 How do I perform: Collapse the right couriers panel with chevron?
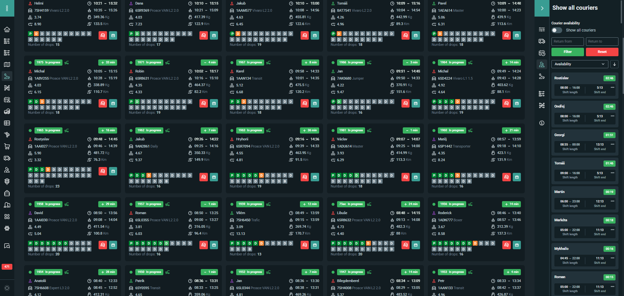(x=542, y=8)
